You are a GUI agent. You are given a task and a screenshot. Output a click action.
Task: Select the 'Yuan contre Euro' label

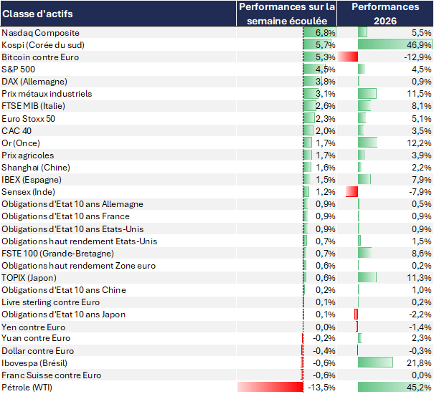tap(36, 338)
